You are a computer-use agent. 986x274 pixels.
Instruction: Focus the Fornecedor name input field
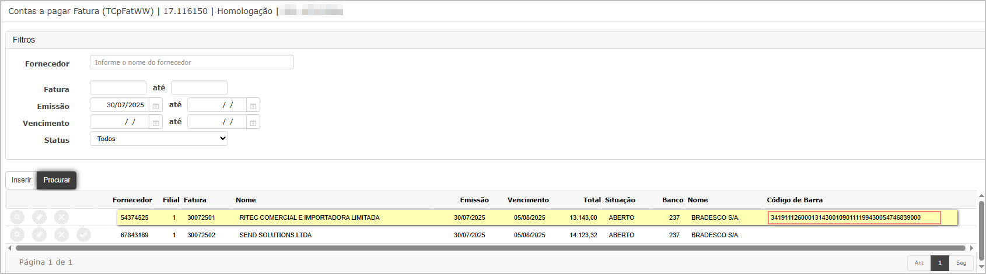coord(191,62)
